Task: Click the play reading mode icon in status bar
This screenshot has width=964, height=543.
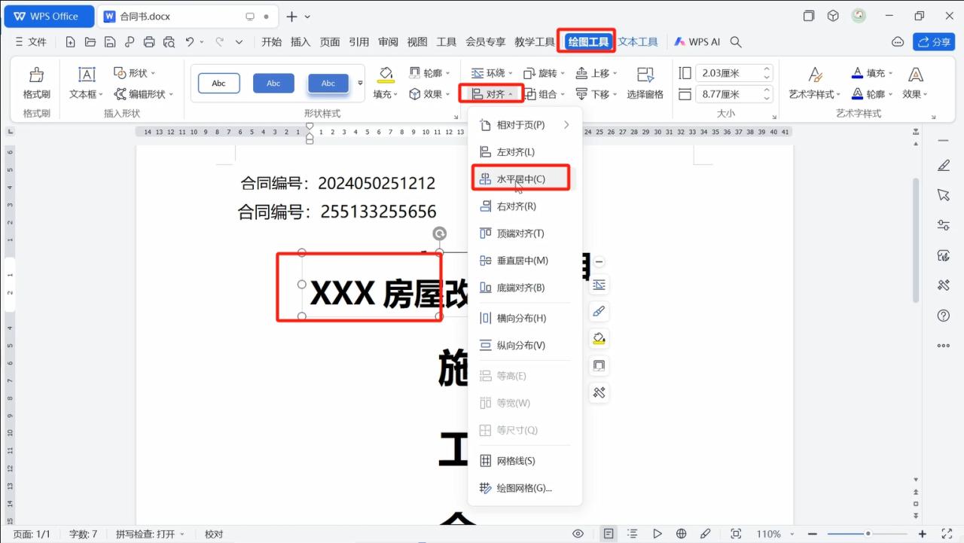Action: (x=657, y=534)
